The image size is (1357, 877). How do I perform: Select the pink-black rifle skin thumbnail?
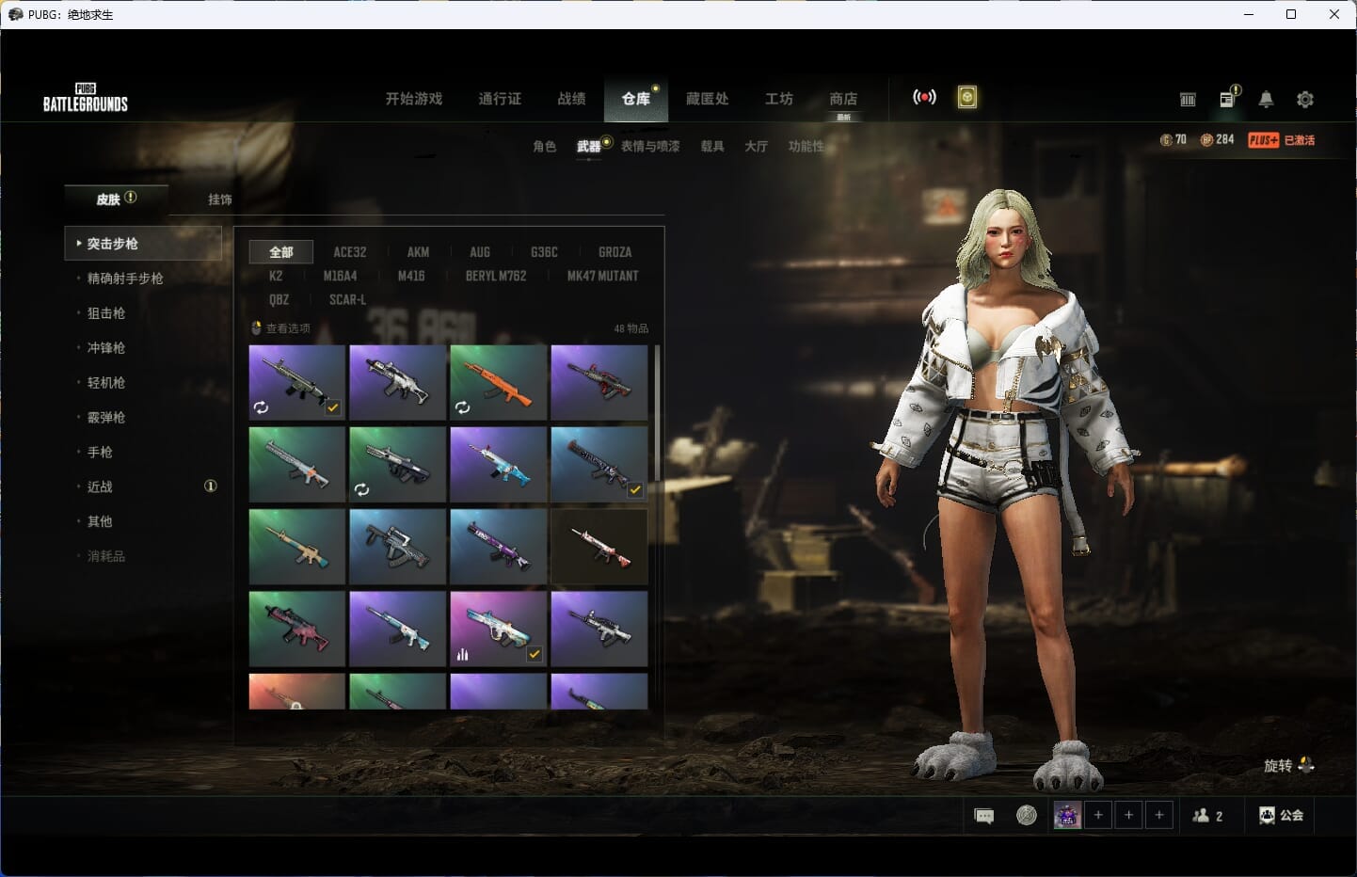point(297,629)
